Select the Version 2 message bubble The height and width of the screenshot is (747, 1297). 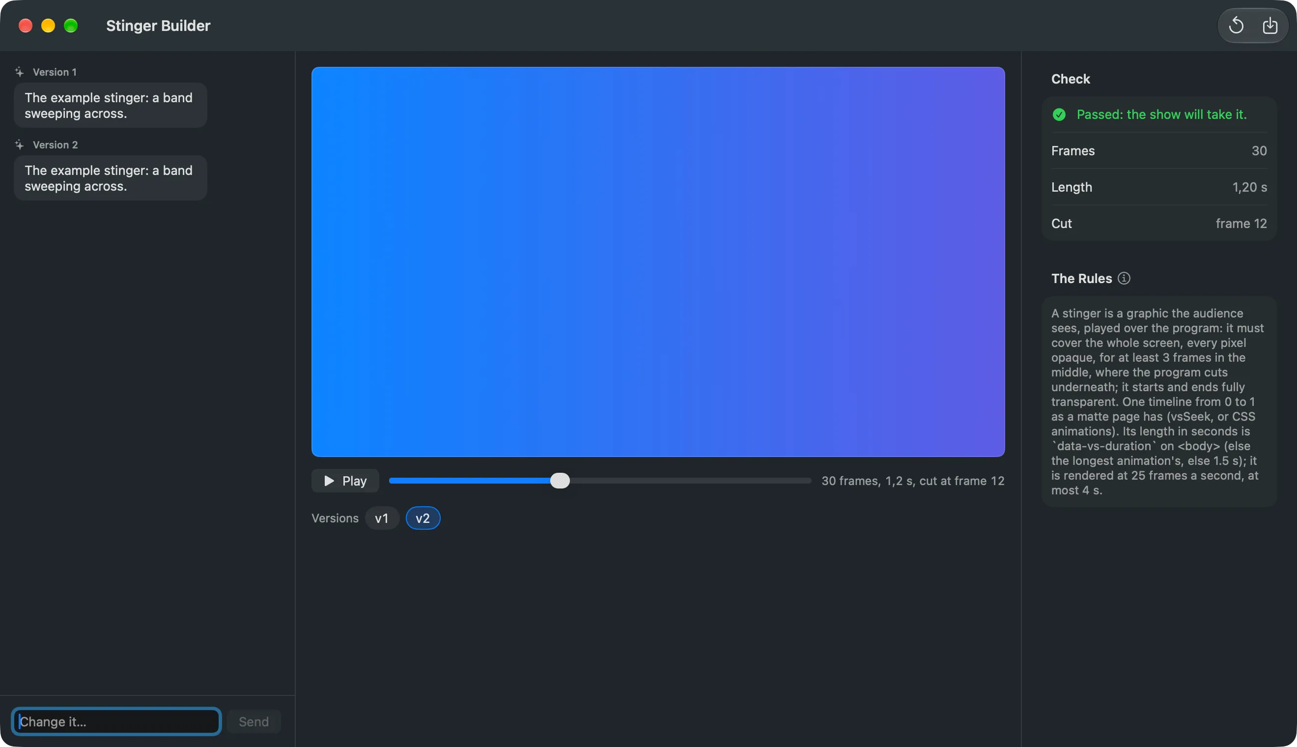click(x=110, y=178)
